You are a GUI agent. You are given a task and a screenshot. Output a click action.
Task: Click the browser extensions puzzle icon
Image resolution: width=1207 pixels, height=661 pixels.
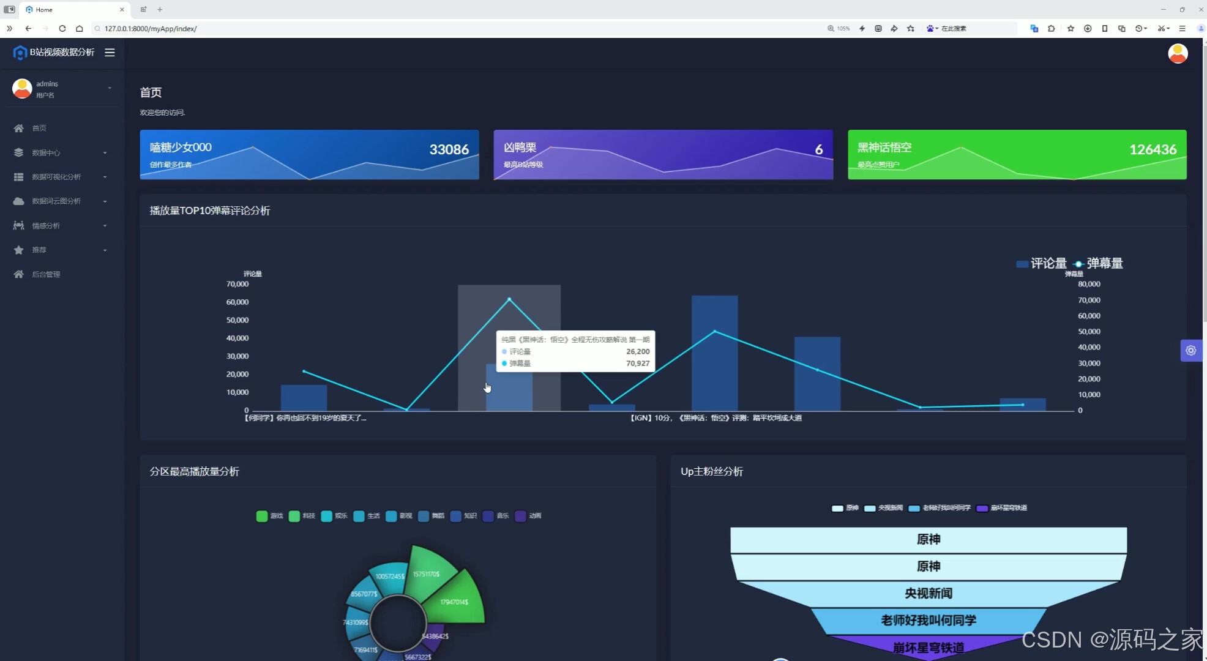[1051, 28]
